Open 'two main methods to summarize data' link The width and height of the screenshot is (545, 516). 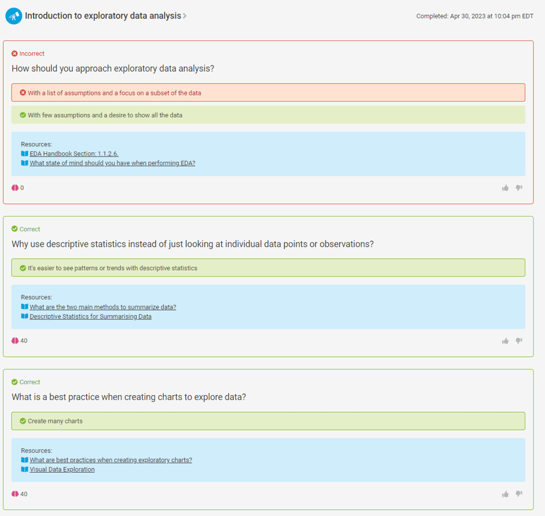(x=103, y=307)
